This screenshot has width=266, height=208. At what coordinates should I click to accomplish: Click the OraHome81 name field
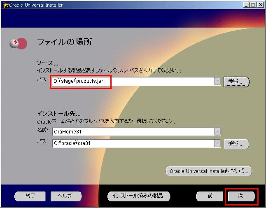coord(133,132)
